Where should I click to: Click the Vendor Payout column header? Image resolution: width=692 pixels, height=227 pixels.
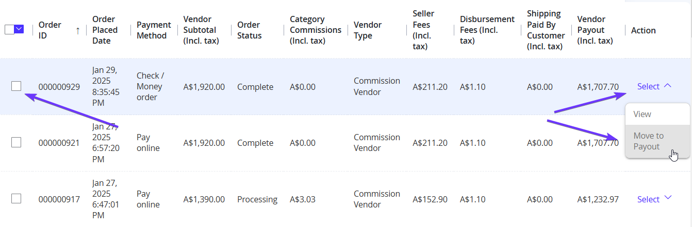click(x=595, y=30)
